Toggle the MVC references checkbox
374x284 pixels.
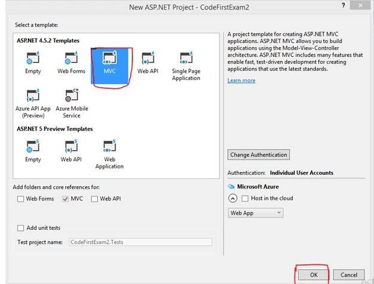click(66, 199)
